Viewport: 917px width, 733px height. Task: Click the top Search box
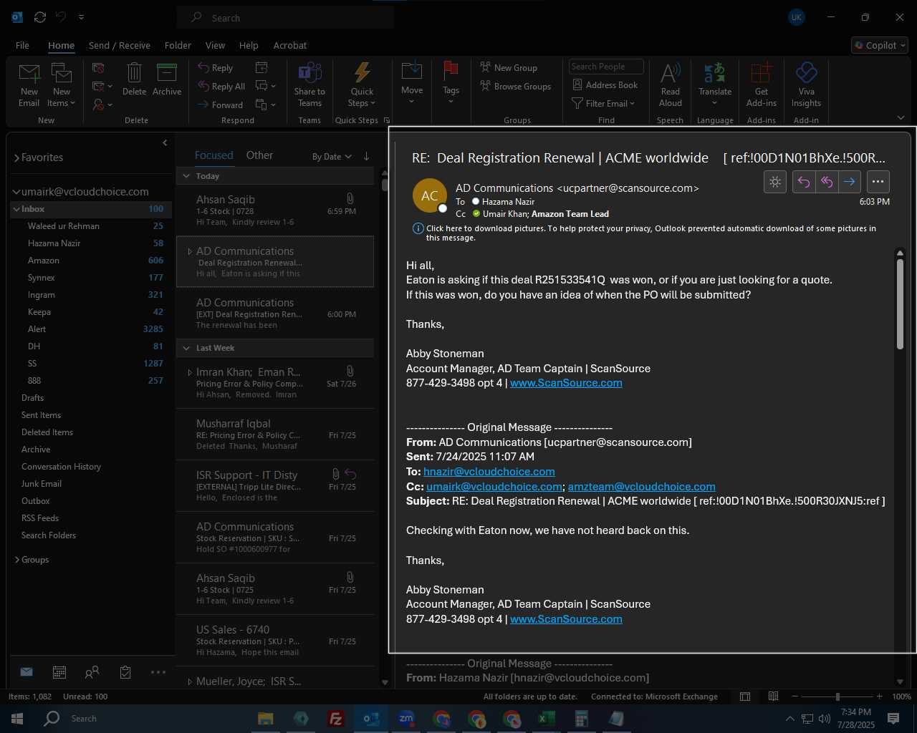coord(285,18)
